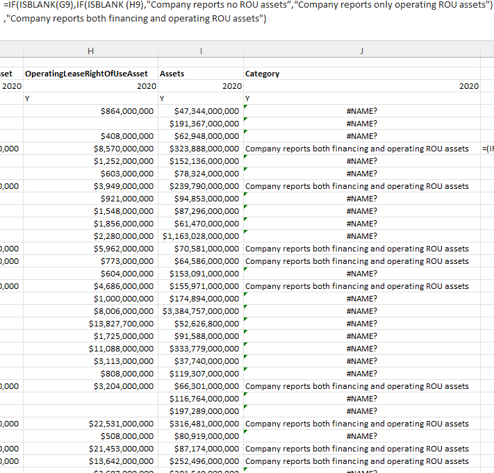
Task: Select cell with $1,725,000,000
Action: click(91, 336)
